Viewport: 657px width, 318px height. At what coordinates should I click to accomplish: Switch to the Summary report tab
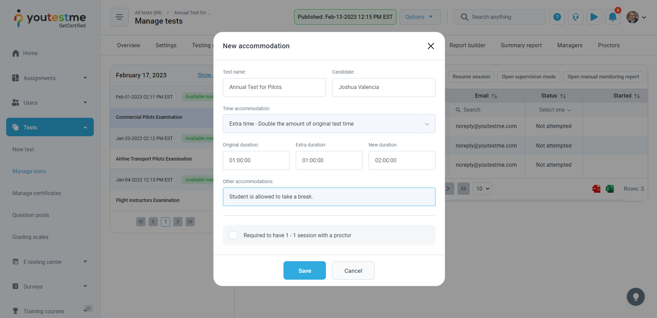[521, 46]
